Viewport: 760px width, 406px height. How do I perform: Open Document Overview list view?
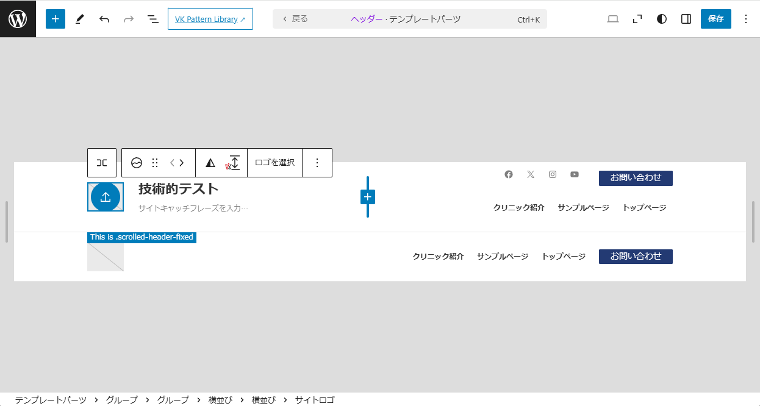click(153, 19)
